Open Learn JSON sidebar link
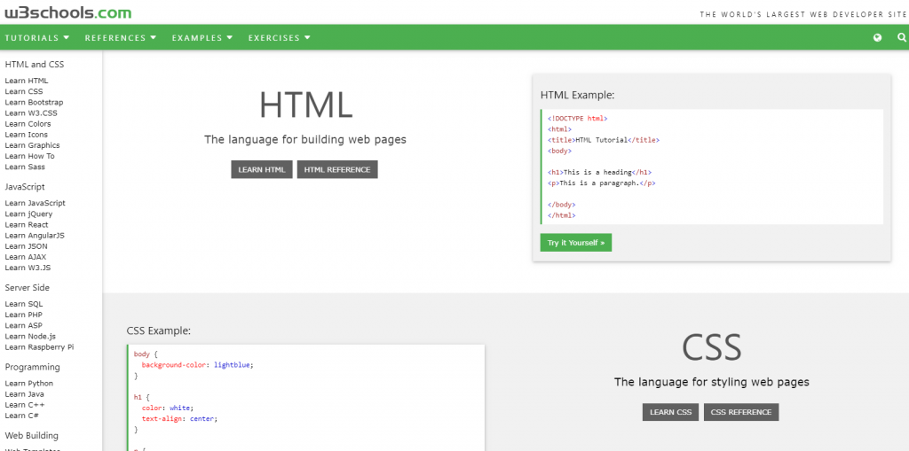Viewport: 909px width, 451px height. click(x=26, y=246)
